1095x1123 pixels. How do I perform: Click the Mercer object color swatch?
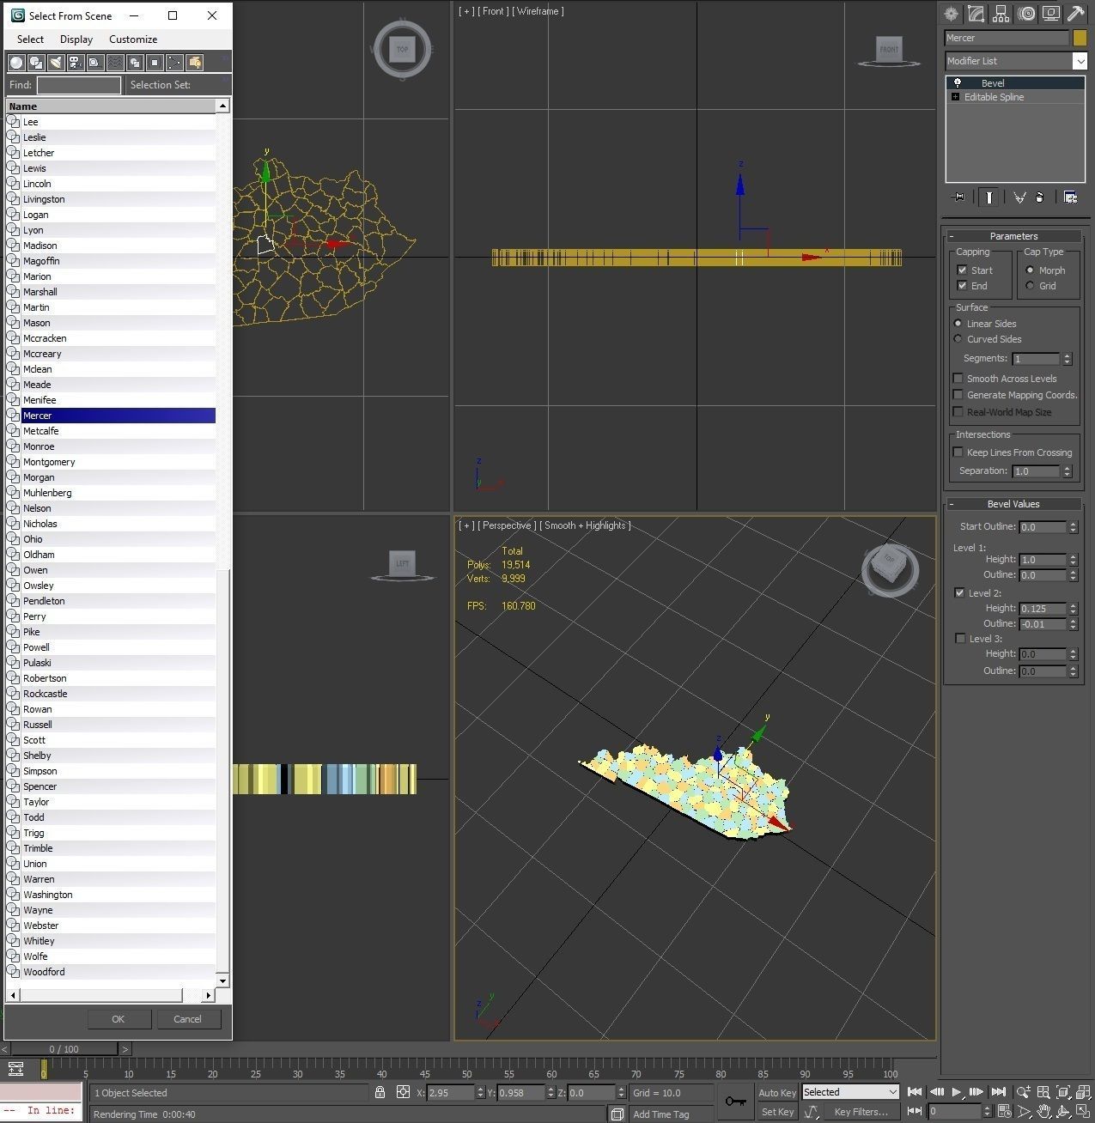(1080, 38)
